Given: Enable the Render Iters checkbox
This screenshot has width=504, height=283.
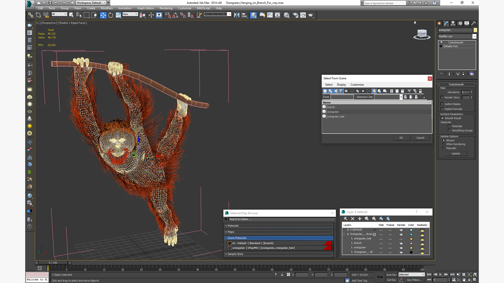Looking at the screenshot, I should click(x=442, y=97).
